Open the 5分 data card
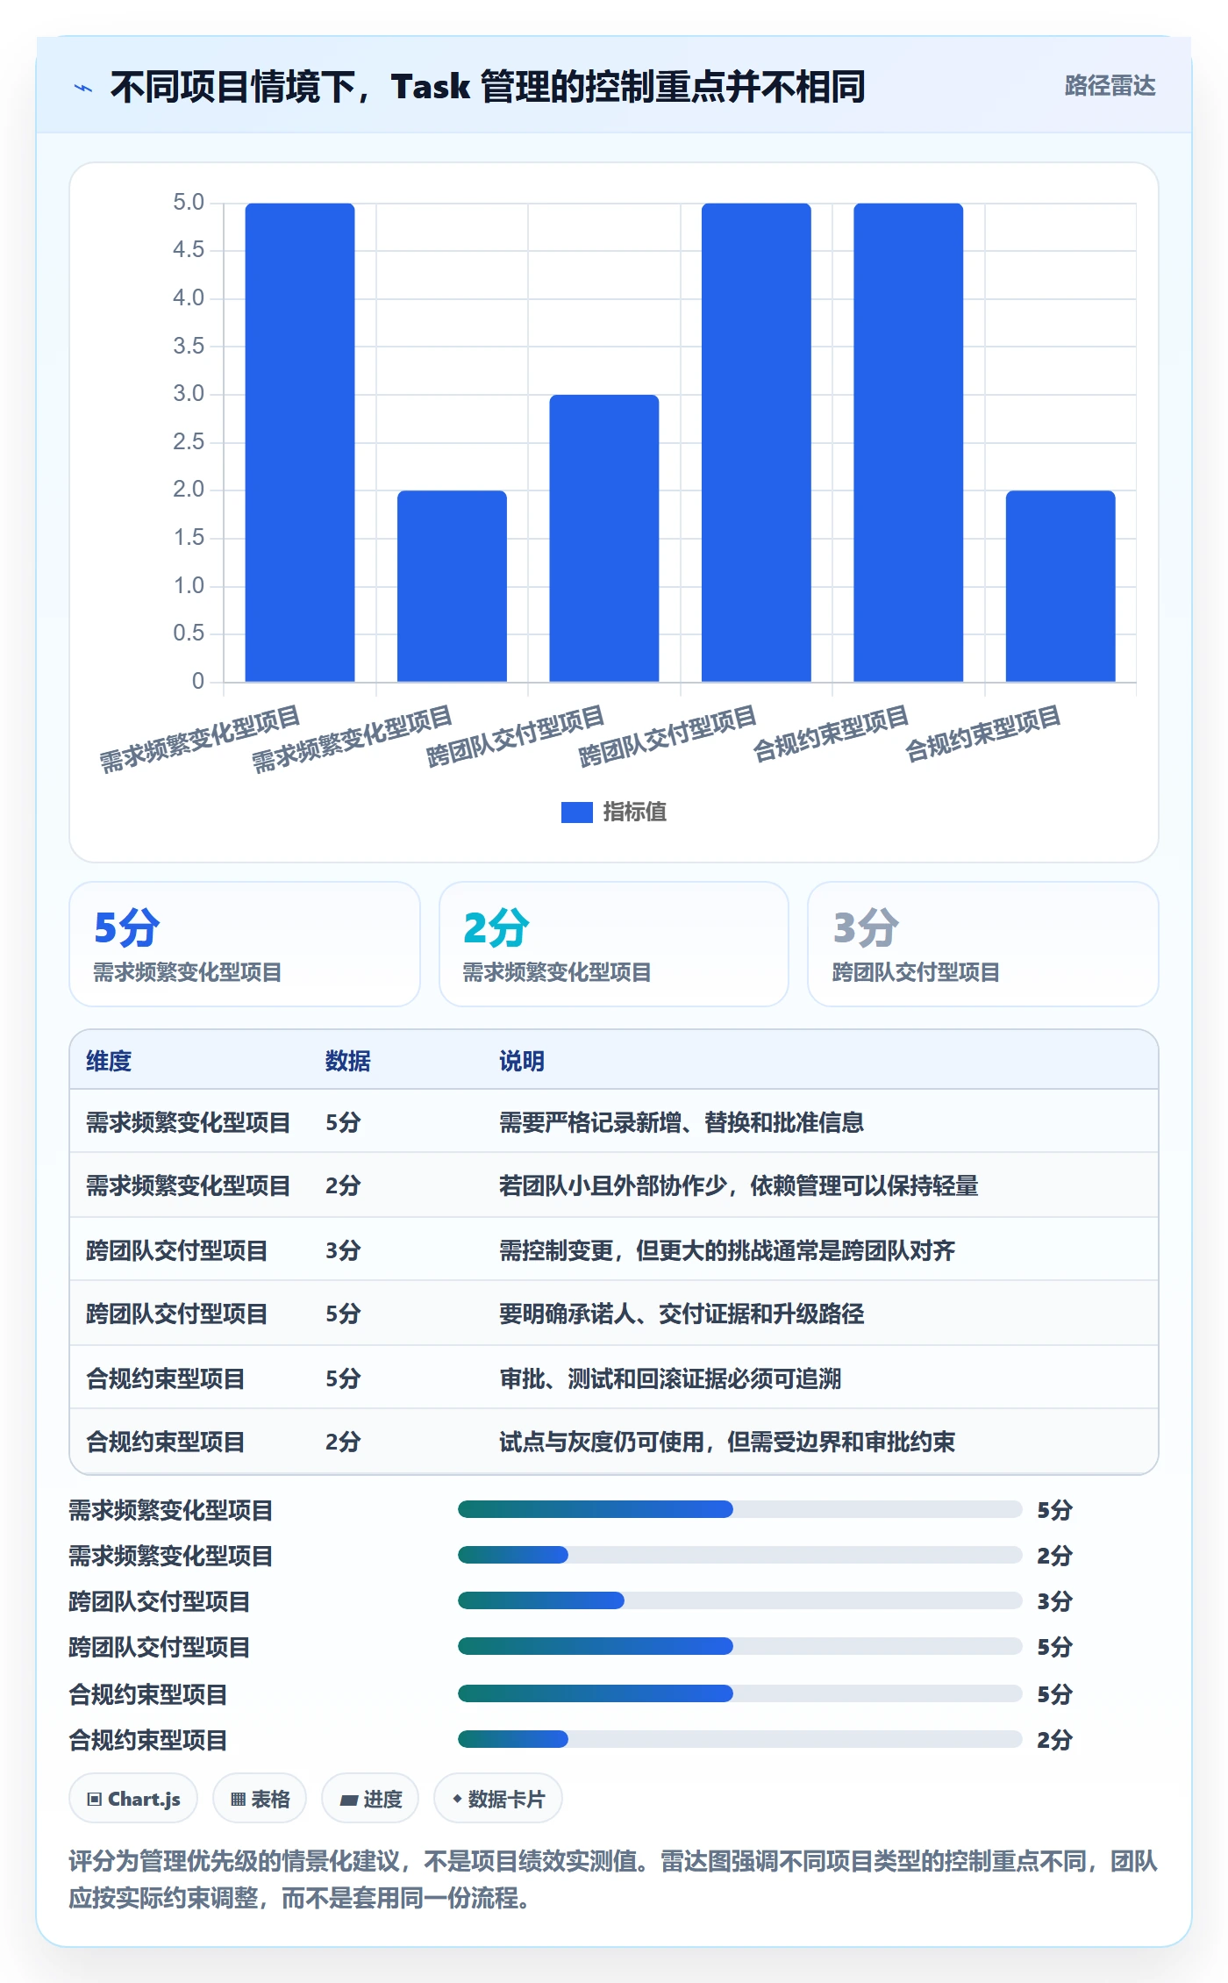Screen dimensions: 1228x1983 pos(245,944)
